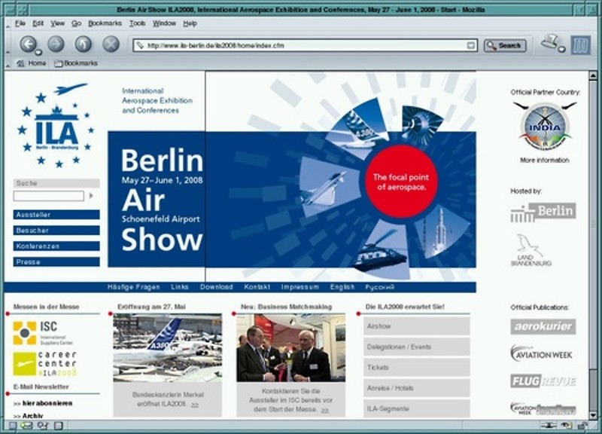Open the Back button history dropdown
Image resolution: width=602 pixels, height=434 pixels.
pyautogui.click(x=38, y=52)
